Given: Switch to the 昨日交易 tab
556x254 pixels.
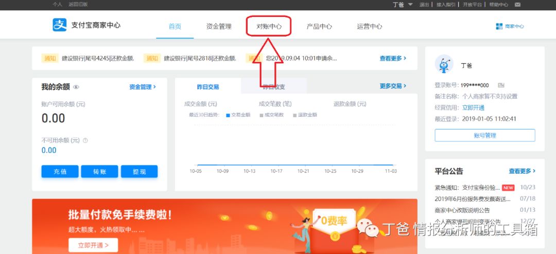Looking at the screenshot, I should 208,87.
